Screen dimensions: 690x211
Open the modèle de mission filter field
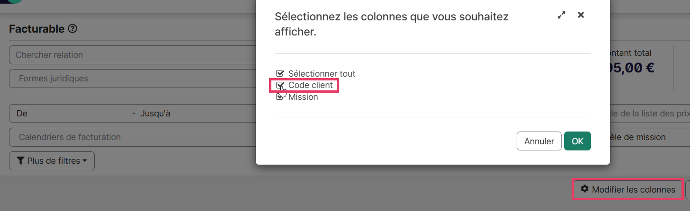650,137
